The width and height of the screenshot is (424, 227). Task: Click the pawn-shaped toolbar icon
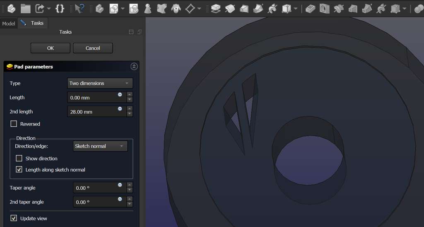pos(147,9)
